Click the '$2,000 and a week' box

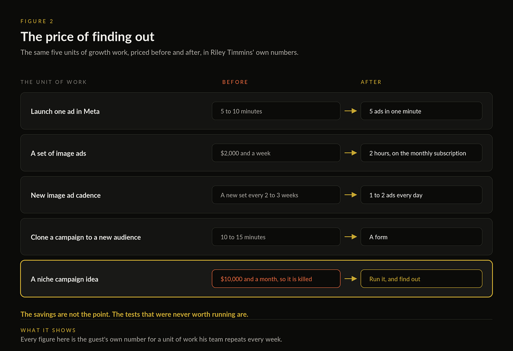point(276,153)
